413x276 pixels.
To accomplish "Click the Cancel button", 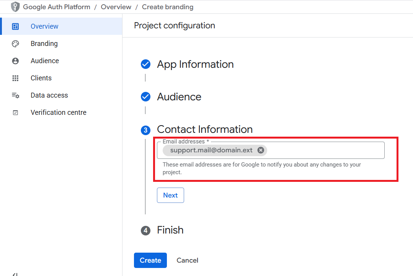I will [187, 260].
